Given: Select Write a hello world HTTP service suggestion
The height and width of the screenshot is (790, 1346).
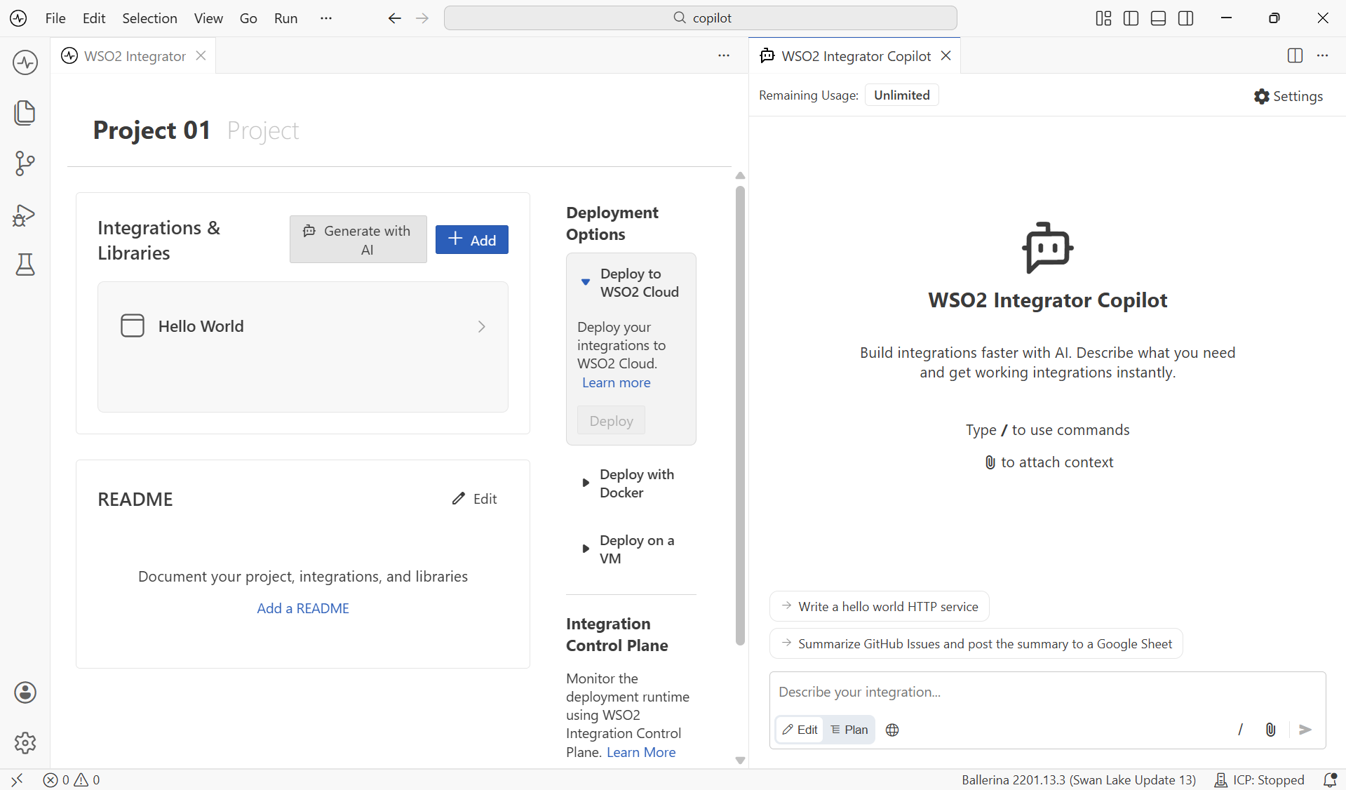Looking at the screenshot, I should (x=880, y=606).
